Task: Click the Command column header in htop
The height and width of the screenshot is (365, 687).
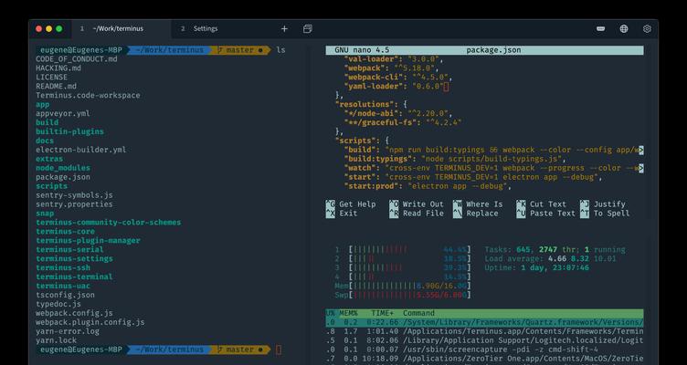Action: tap(418, 313)
